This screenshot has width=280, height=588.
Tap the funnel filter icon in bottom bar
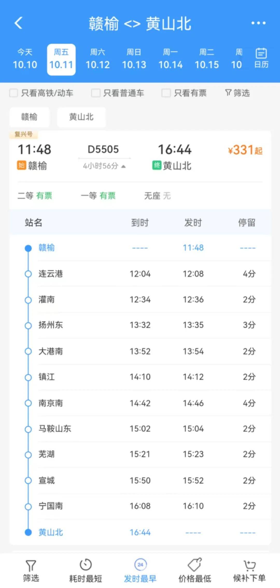31,566
